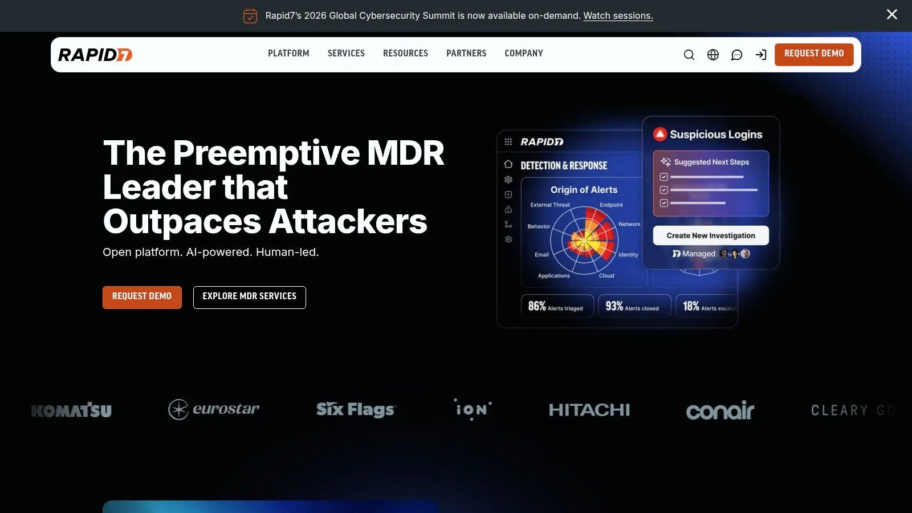Click the home icon next to Detection & Response
The width and height of the screenshot is (912, 513).
pos(508,164)
